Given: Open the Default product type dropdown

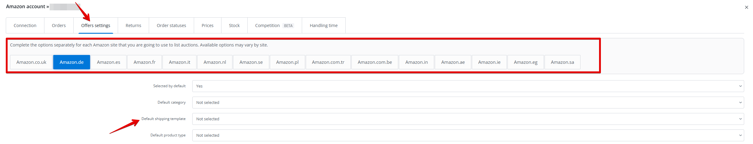Looking at the screenshot, I should [x=468, y=135].
